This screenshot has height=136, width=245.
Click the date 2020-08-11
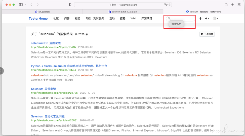click(x=87, y=120)
